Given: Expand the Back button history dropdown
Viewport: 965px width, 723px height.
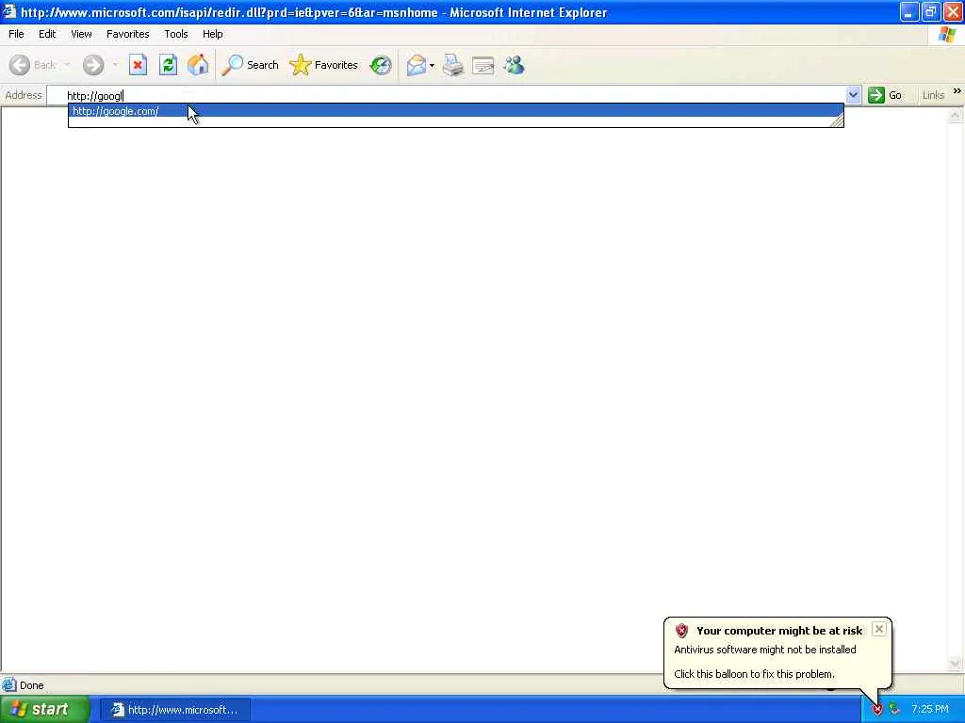Looking at the screenshot, I should tap(67, 65).
